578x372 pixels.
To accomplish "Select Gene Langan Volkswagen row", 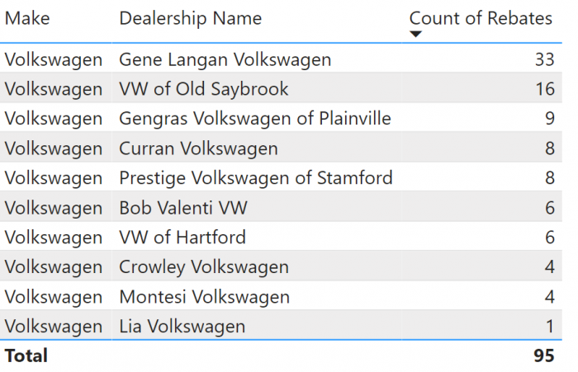I will click(281, 59).
